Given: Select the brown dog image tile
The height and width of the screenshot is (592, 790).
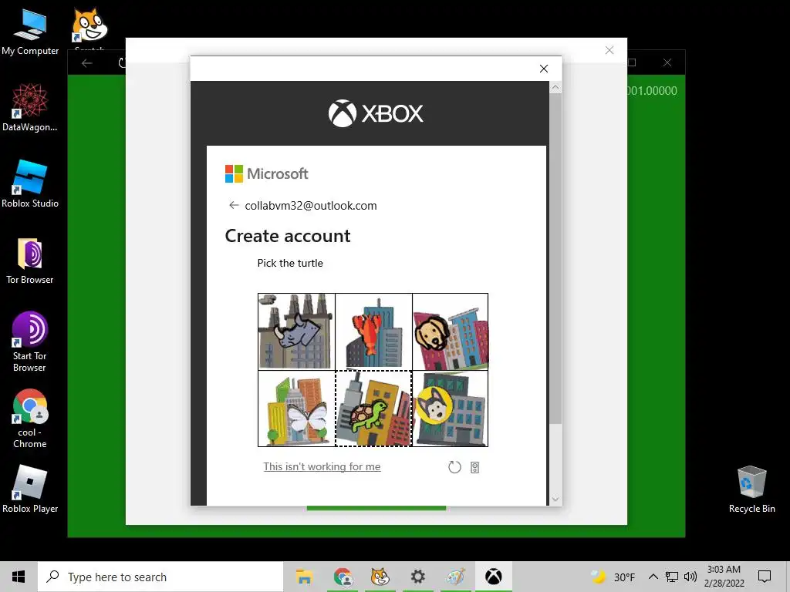Looking at the screenshot, I should (x=450, y=331).
